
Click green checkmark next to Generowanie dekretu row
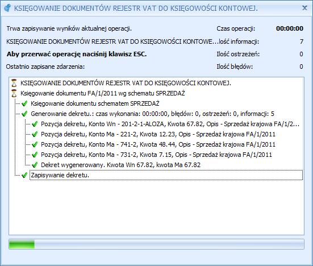pos(24,114)
